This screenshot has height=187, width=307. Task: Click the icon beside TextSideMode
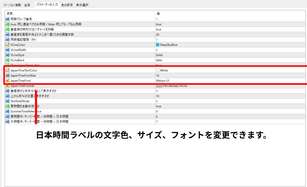(7, 101)
